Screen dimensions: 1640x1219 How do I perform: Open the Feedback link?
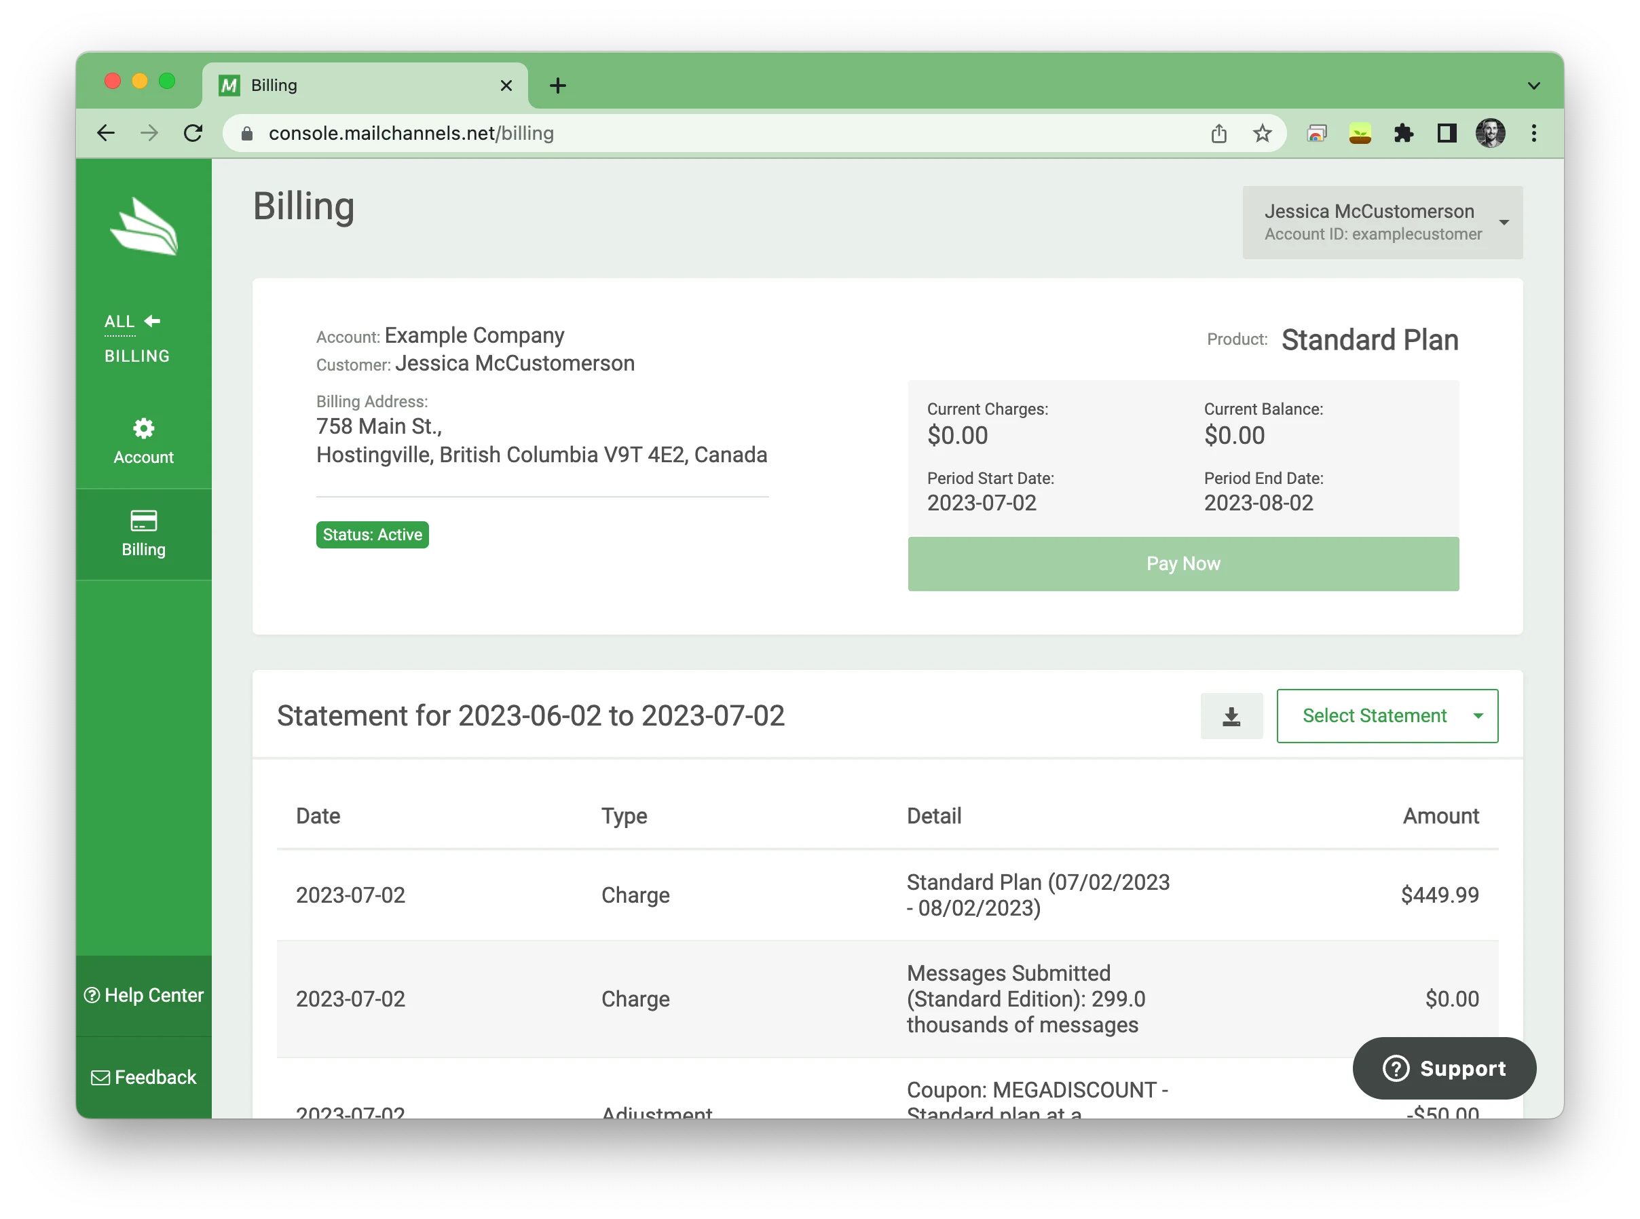[143, 1076]
